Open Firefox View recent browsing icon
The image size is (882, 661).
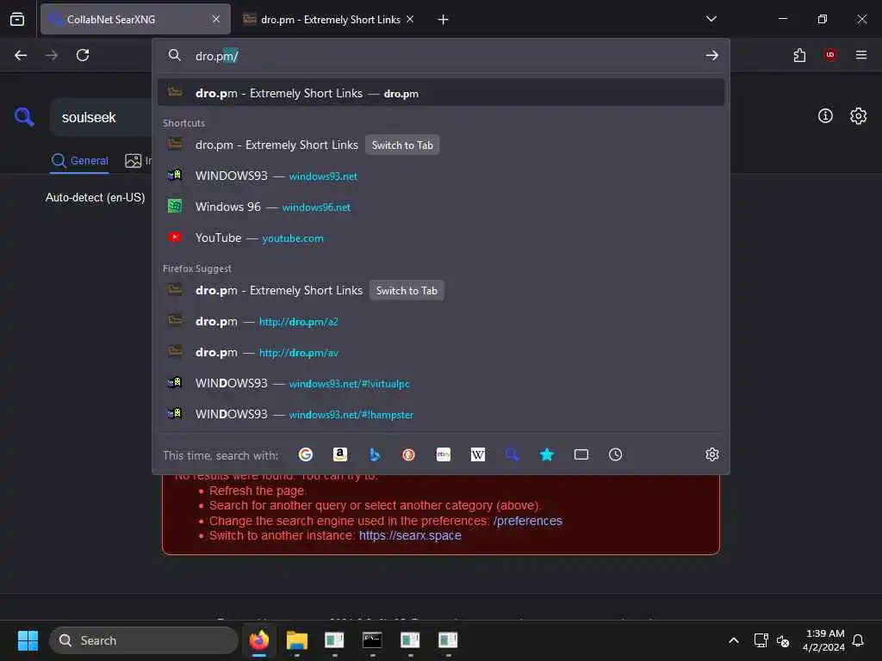click(x=17, y=19)
